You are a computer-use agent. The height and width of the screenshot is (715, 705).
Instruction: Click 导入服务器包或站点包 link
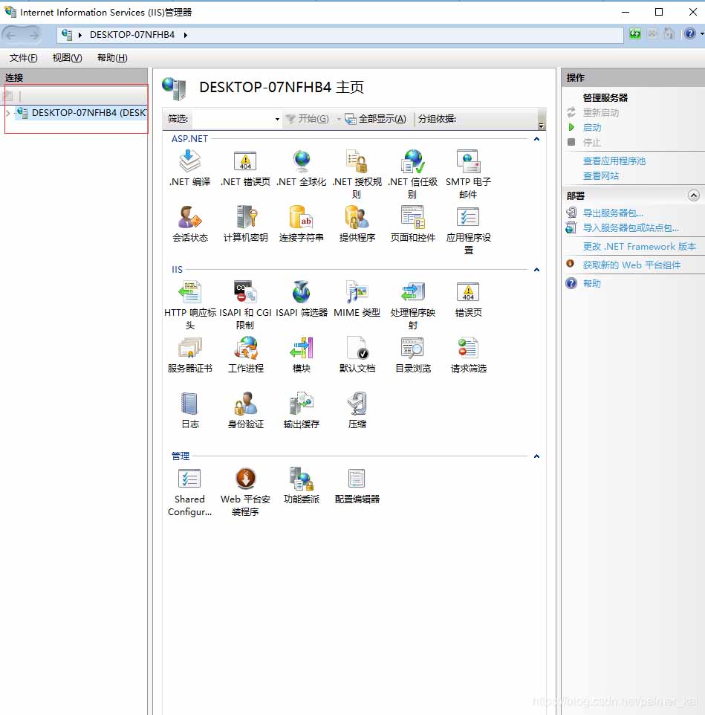click(631, 228)
